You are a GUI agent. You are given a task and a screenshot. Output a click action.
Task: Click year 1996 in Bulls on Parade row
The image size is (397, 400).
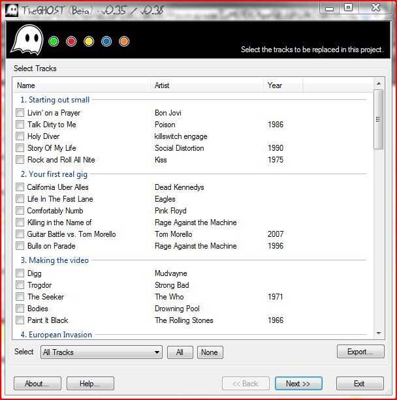276,246
